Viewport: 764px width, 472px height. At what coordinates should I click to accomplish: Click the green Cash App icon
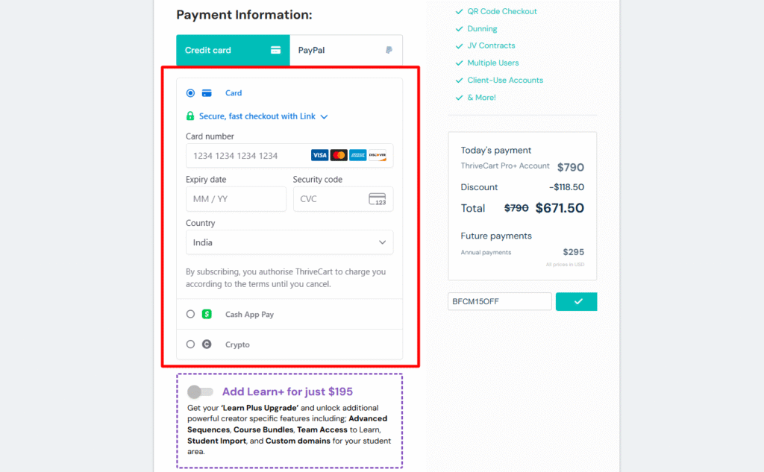click(x=207, y=315)
